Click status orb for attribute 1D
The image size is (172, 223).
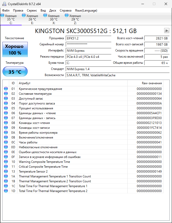(x=6, y=191)
